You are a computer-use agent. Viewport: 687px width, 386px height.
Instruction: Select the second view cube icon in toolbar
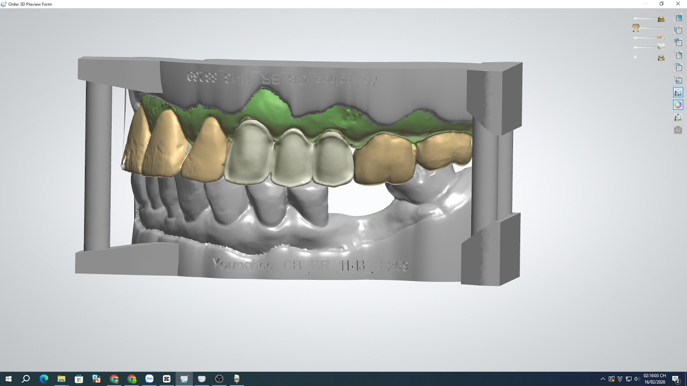click(x=678, y=30)
